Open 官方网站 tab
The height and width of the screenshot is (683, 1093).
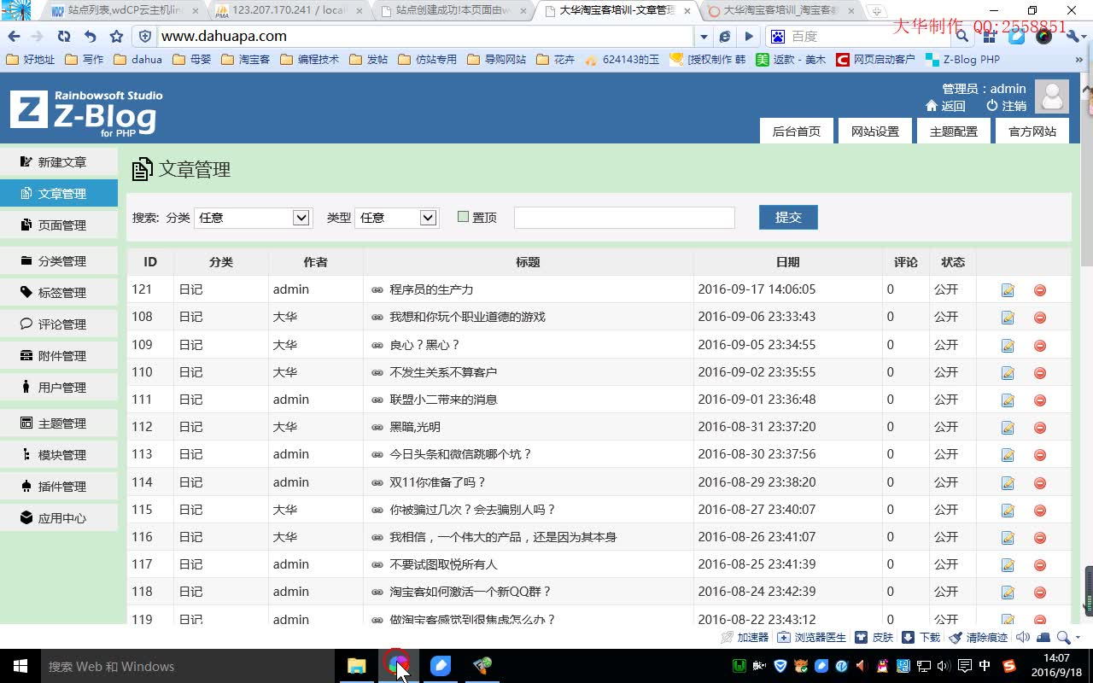point(1032,131)
